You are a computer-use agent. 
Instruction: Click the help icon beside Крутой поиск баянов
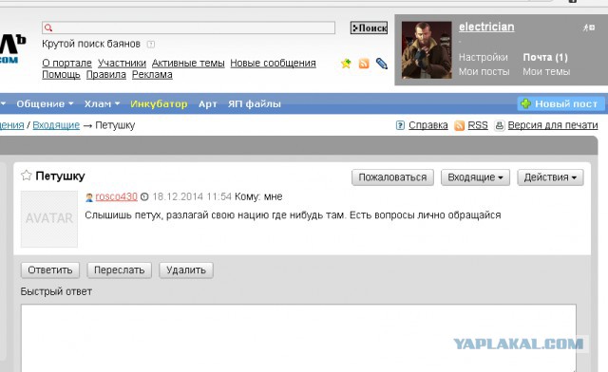pos(151,45)
